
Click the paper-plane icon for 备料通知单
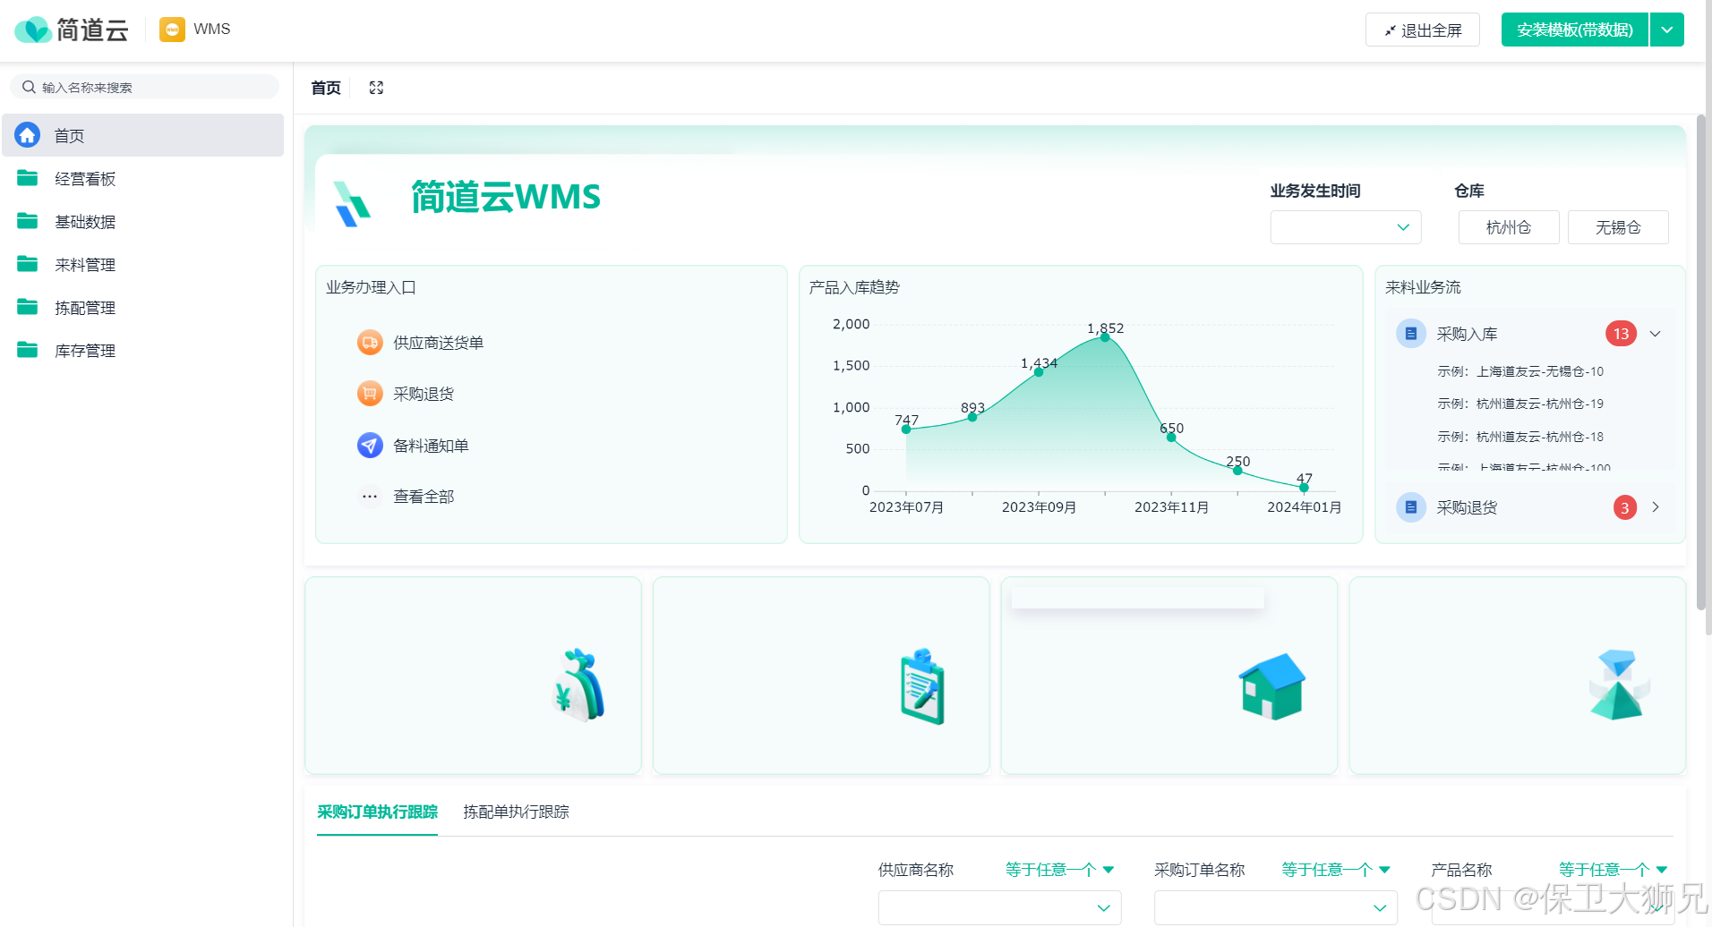(x=370, y=446)
